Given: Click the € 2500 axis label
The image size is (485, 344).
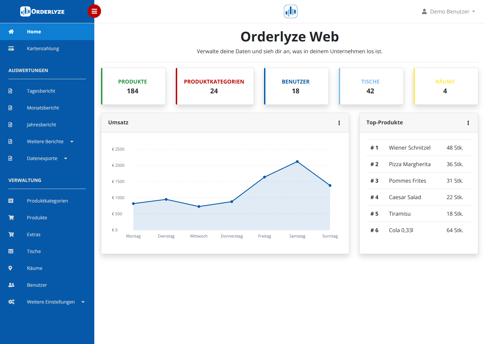Looking at the screenshot, I should [118, 149].
